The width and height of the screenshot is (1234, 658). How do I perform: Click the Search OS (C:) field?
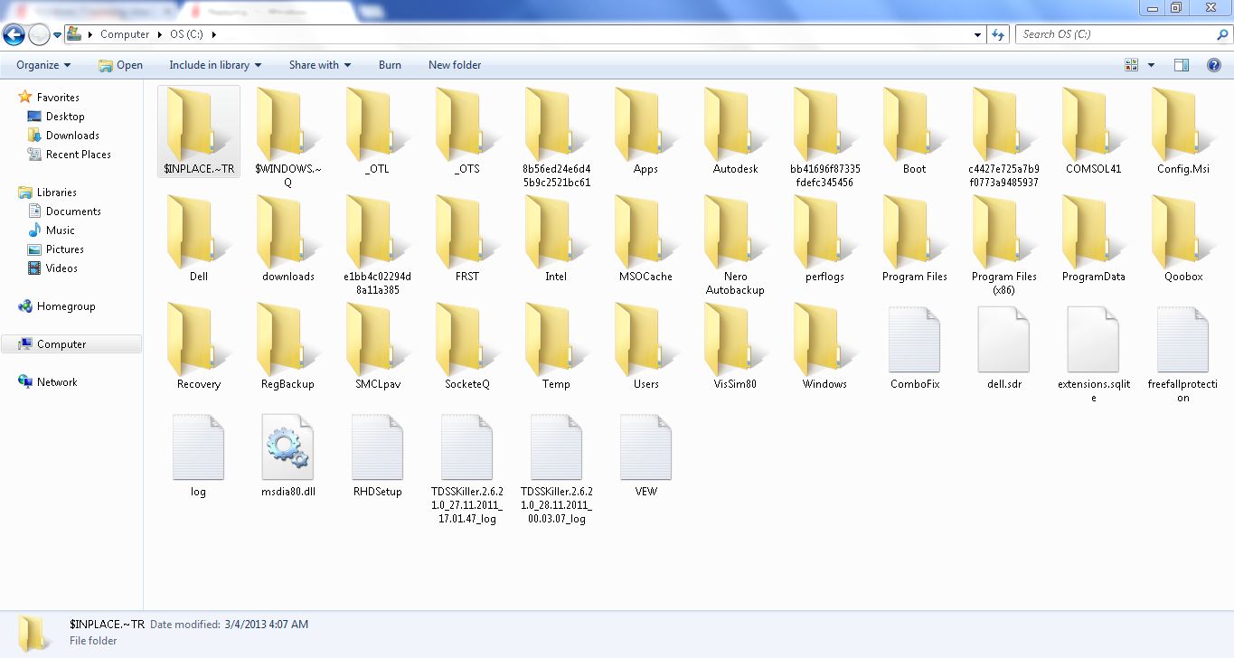click(1123, 34)
